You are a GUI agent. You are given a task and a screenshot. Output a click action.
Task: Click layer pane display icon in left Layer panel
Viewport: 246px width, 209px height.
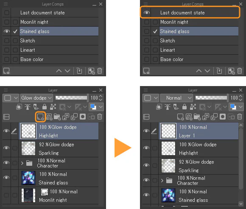click(6, 117)
